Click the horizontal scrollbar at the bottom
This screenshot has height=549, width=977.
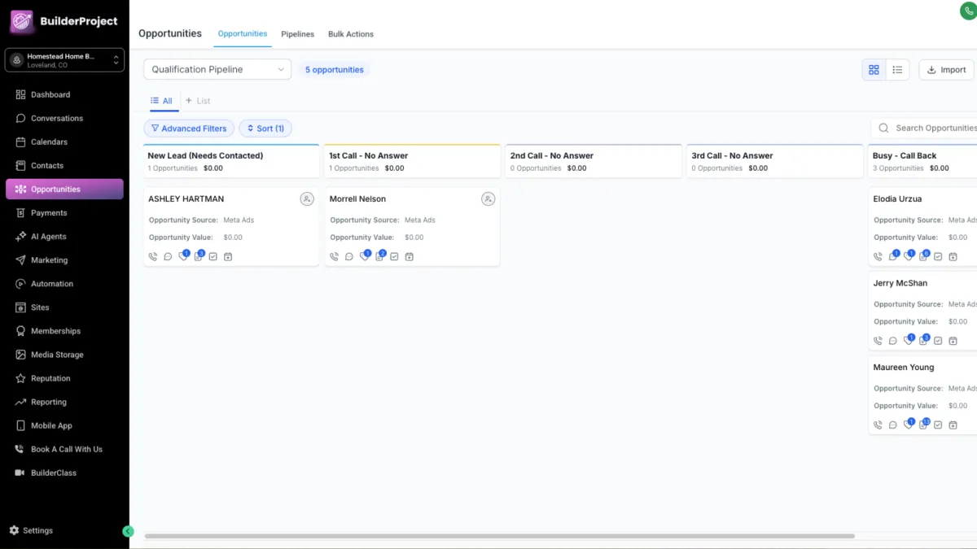pyautogui.click(x=500, y=536)
